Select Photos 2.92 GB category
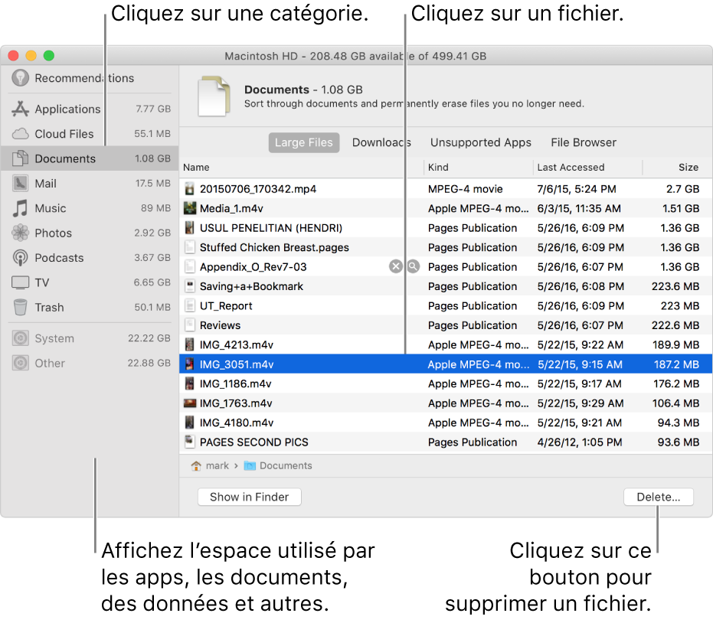This screenshot has height=623, width=713. (90, 233)
